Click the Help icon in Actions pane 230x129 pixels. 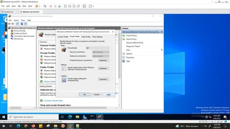click(x=124, y=61)
